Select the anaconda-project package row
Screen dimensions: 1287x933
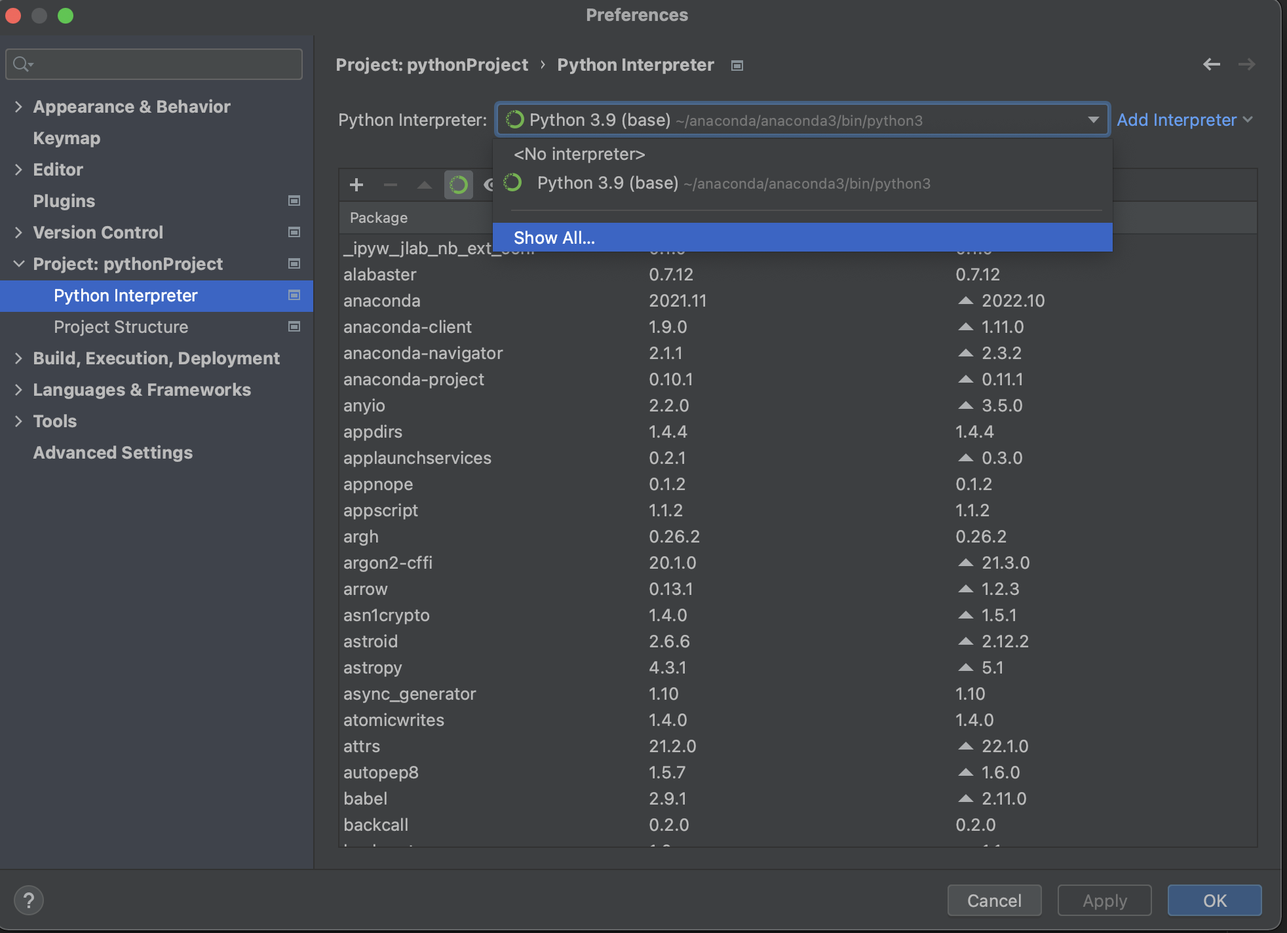[797, 379]
